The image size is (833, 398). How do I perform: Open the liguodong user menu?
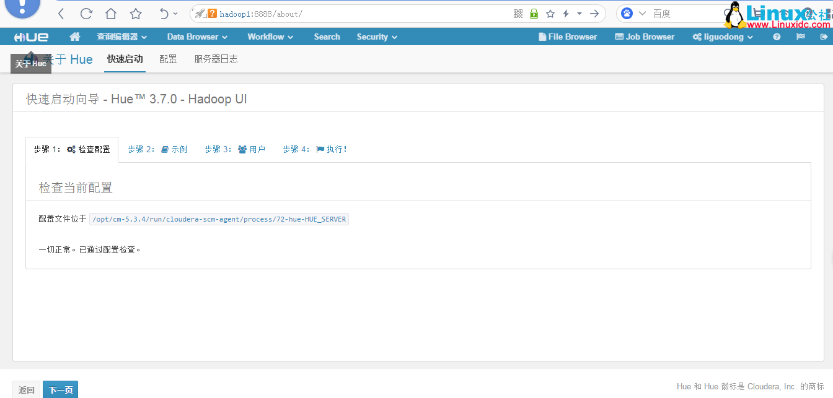pos(723,37)
